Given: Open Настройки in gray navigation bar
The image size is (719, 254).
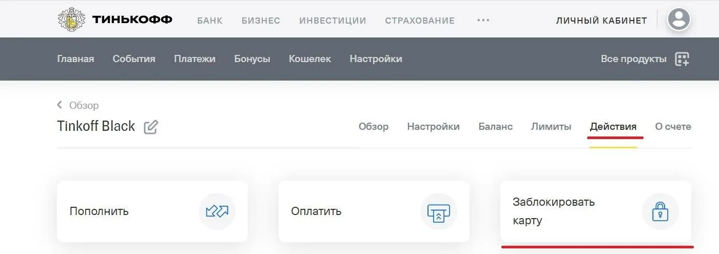Looking at the screenshot, I should [x=376, y=59].
